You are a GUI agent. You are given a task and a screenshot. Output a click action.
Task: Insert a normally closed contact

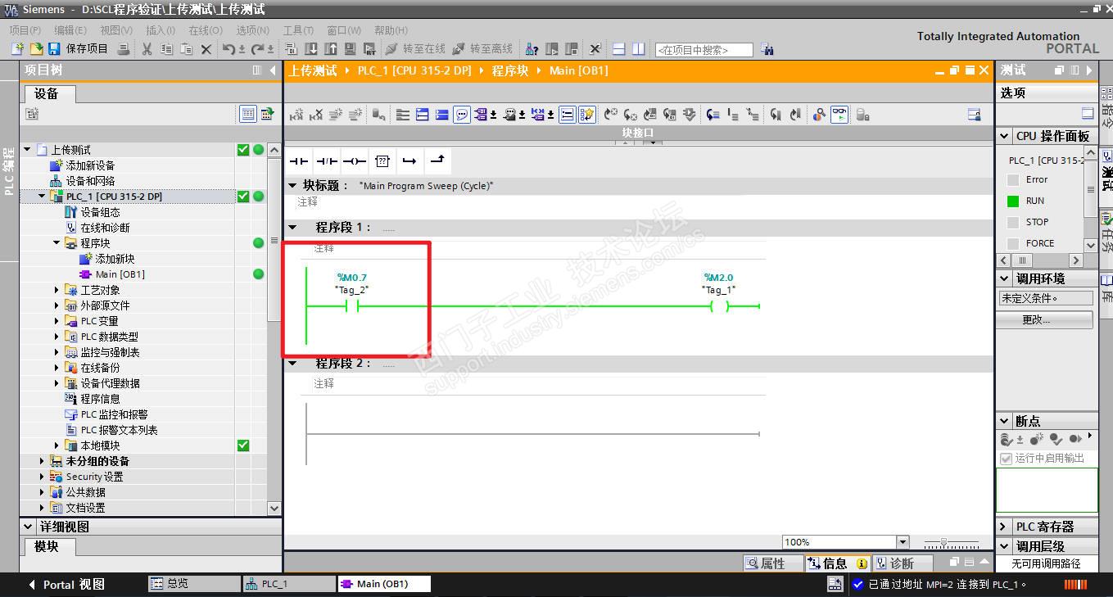click(327, 161)
